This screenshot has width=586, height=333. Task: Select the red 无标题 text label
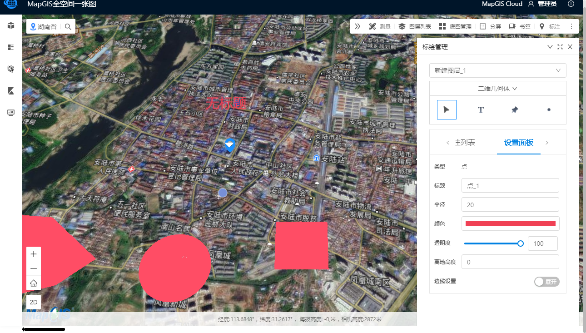click(x=226, y=103)
